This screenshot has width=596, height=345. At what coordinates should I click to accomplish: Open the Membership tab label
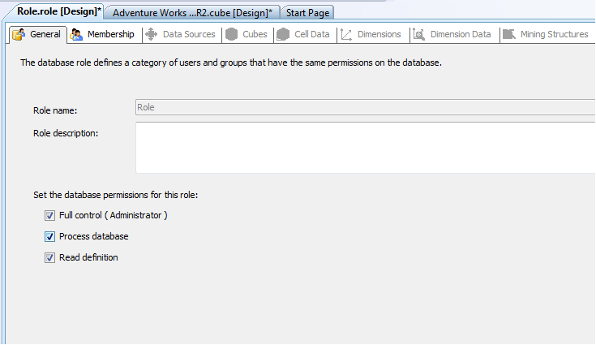tap(110, 34)
